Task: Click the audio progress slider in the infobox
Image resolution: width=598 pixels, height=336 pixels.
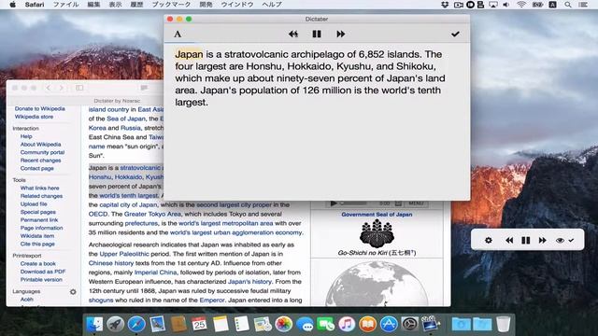Action: click(x=353, y=203)
